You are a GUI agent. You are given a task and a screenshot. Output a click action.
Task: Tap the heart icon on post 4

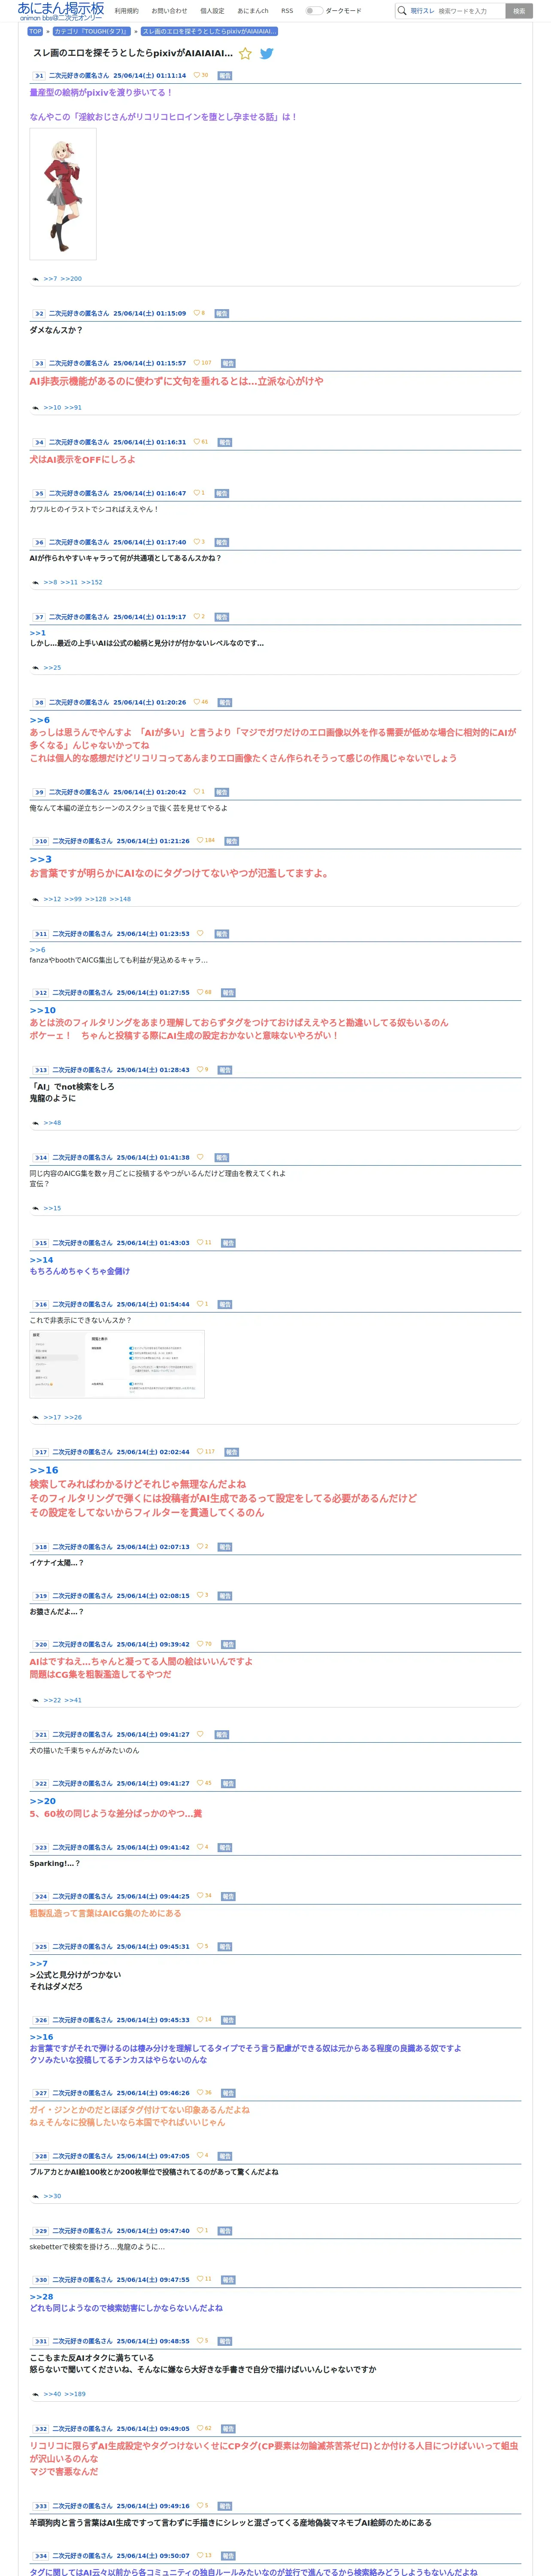196,442
